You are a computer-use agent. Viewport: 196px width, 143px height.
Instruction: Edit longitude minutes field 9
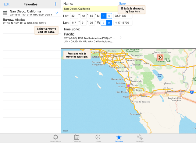[x=84, y=23]
